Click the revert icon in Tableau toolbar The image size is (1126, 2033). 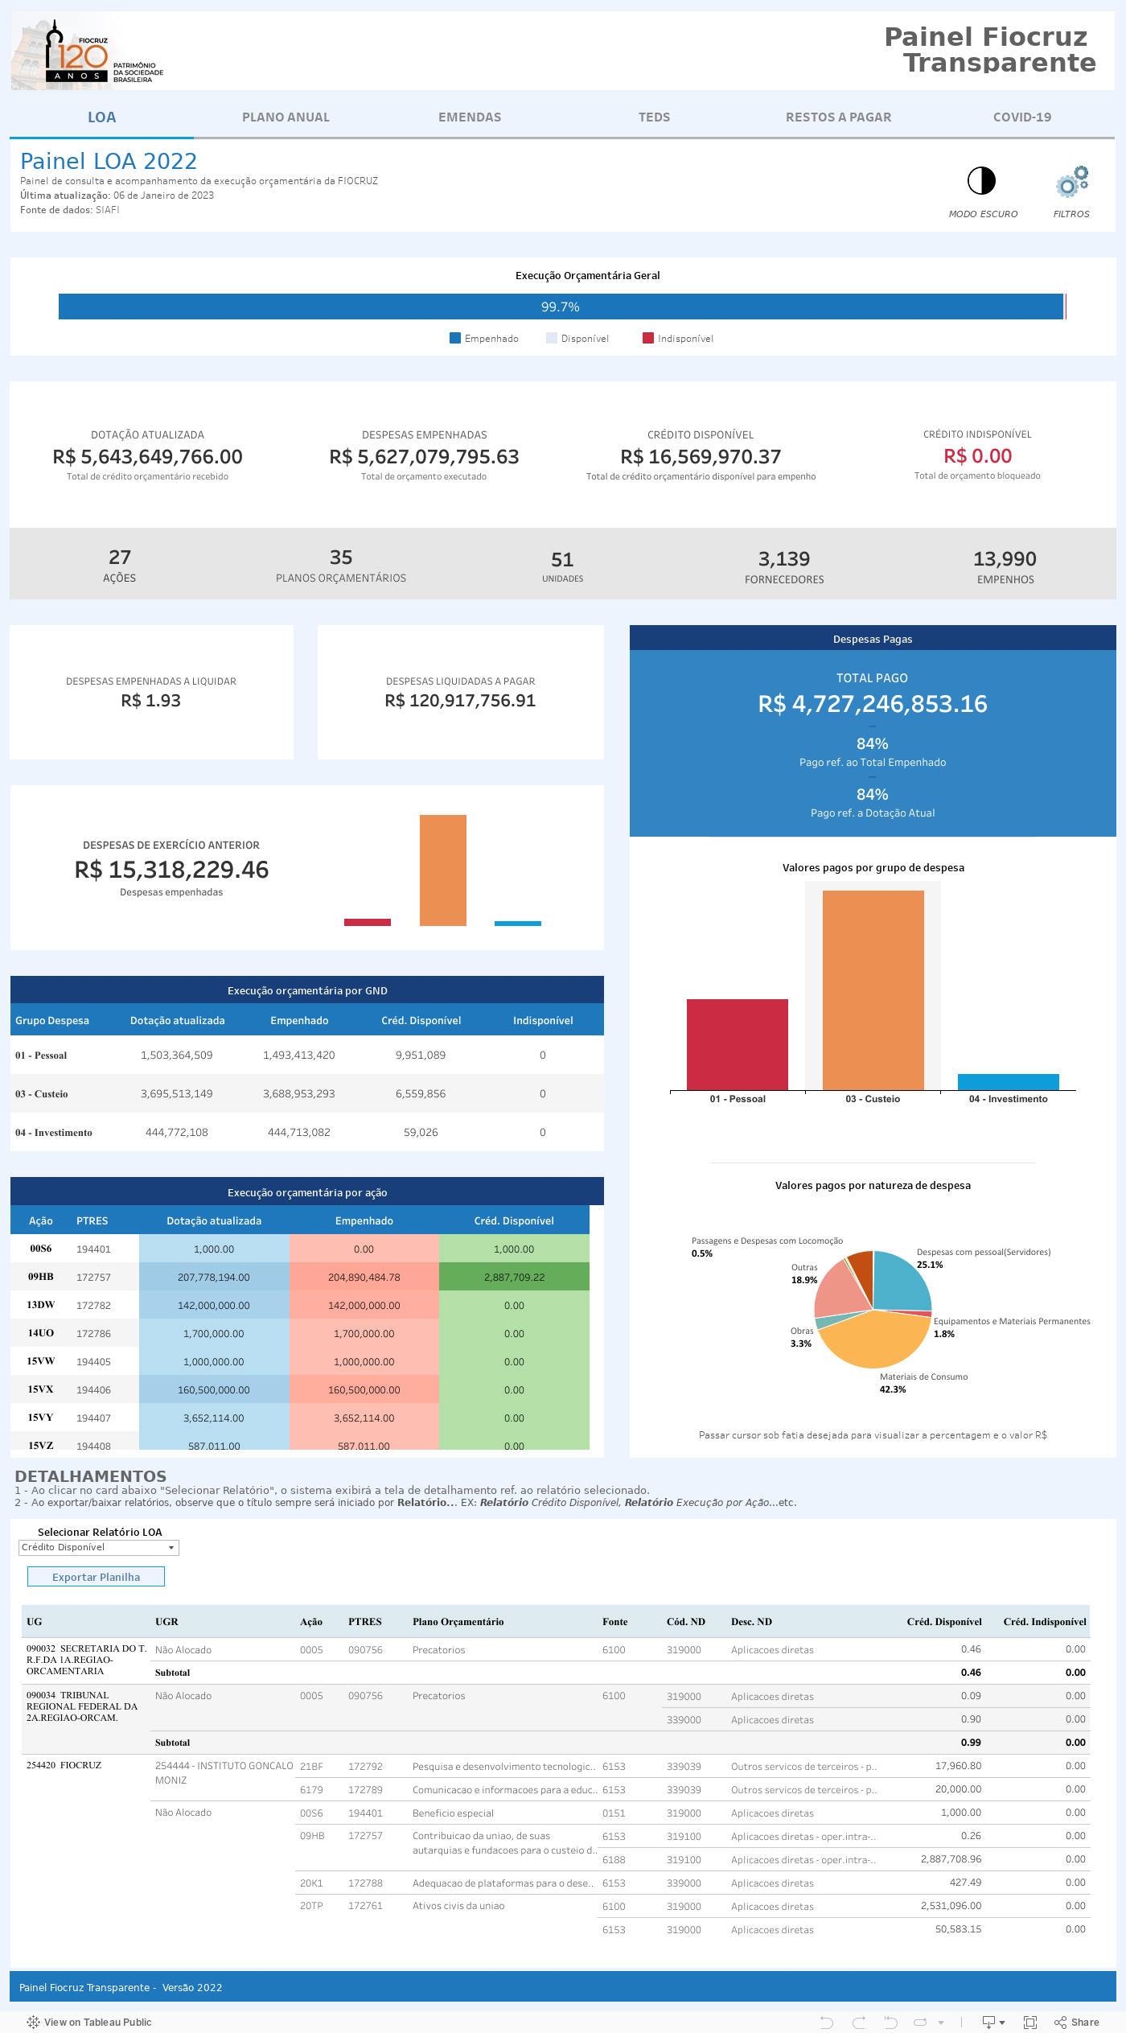[890, 2022]
